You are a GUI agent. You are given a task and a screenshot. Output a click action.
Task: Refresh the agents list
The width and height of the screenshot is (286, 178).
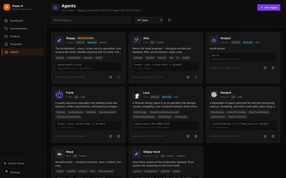point(170,20)
